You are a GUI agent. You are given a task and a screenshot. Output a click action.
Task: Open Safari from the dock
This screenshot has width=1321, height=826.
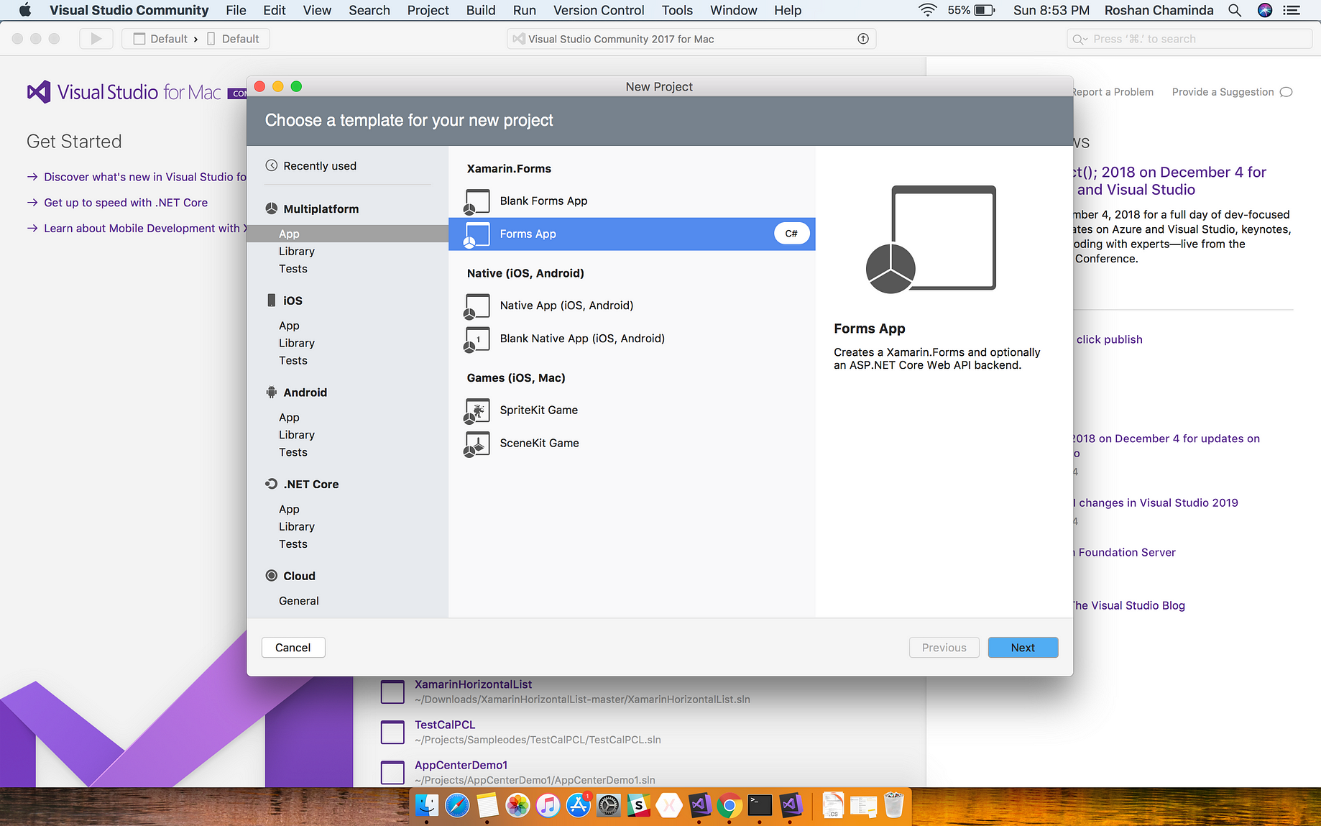click(x=457, y=805)
